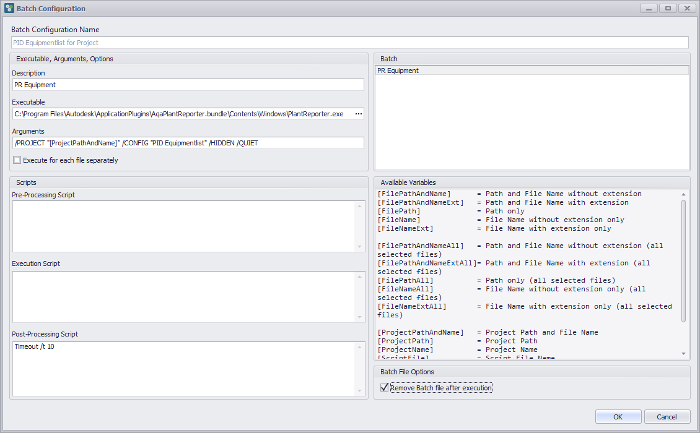
Task: Uncheck Remove Batch file after execution
Action: point(385,388)
